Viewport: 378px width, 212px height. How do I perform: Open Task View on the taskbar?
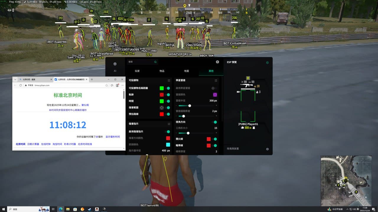pyautogui.click(x=53, y=209)
